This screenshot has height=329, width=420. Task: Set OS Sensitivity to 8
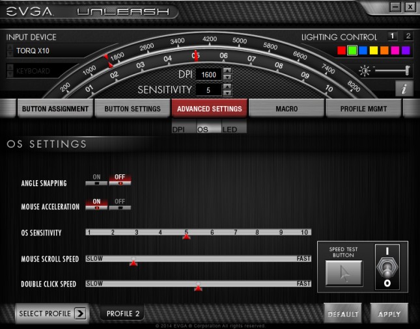[257, 232]
